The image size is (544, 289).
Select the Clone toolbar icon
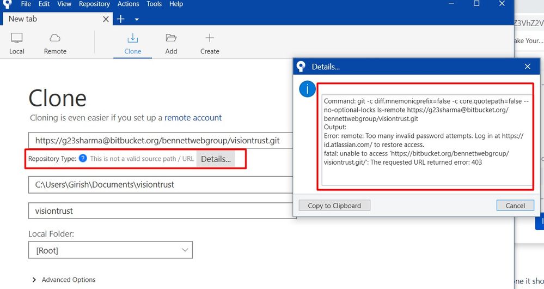pyautogui.click(x=132, y=44)
